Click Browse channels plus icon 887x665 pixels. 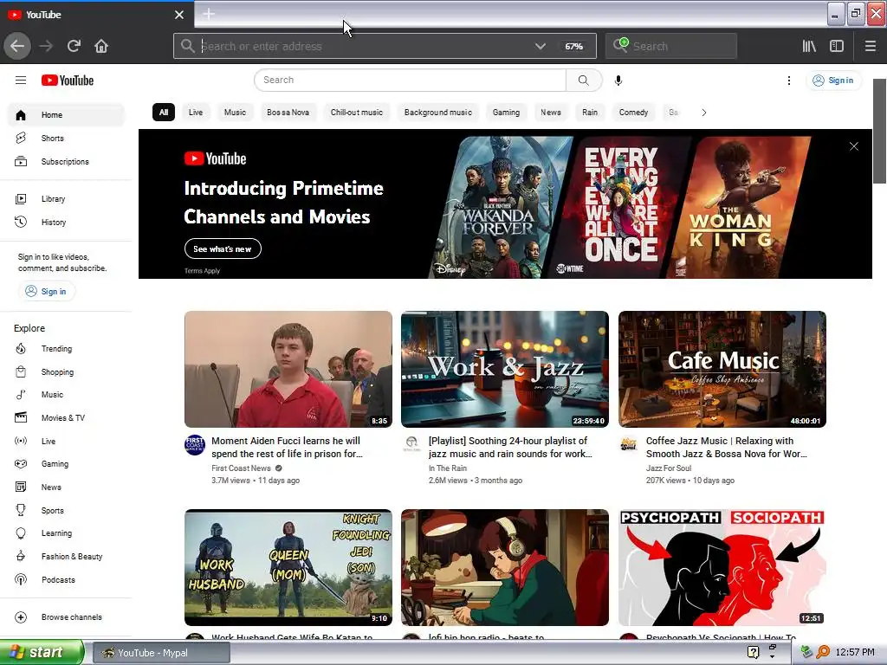point(21,617)
